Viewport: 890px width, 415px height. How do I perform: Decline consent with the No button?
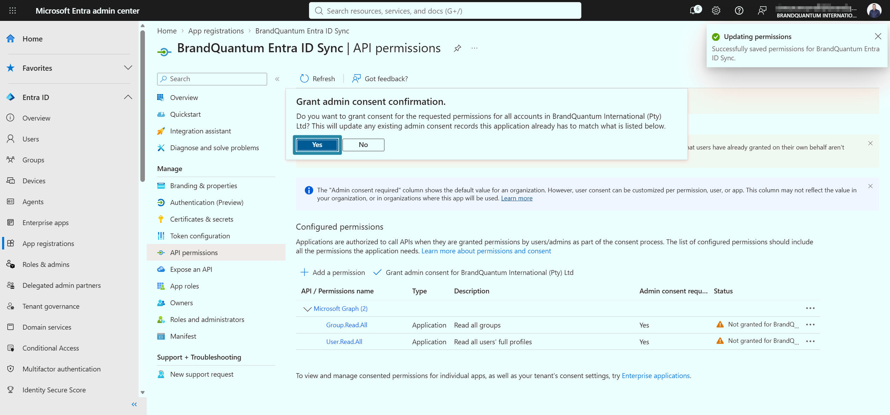pyautogui.click(x=363, y=145)
